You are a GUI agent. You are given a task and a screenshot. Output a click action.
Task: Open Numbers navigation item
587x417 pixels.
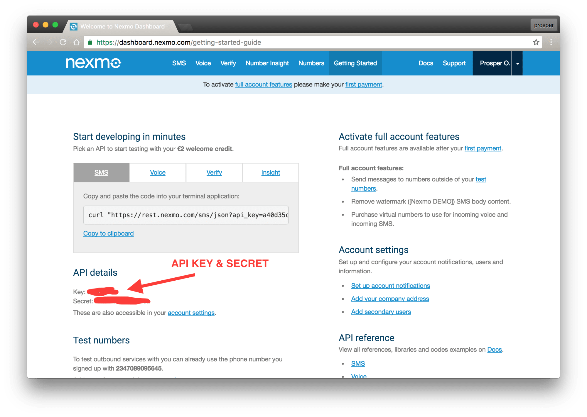click(311, 63)
